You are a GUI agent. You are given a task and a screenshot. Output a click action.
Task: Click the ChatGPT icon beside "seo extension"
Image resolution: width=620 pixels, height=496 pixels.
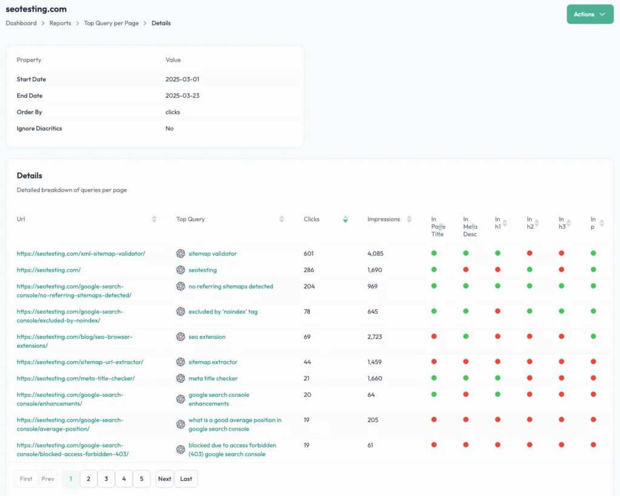click(180, 336)
